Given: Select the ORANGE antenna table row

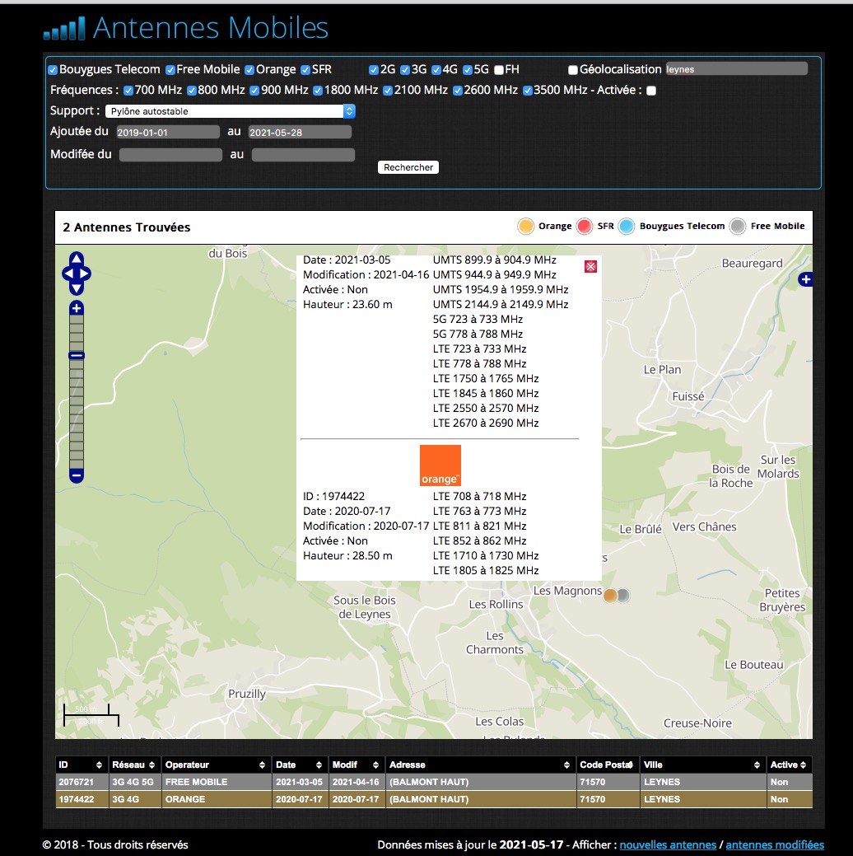Looking at the screenshot, I should (x=433, y=799).
